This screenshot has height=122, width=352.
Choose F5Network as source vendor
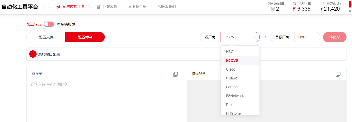tap(240, 96)
